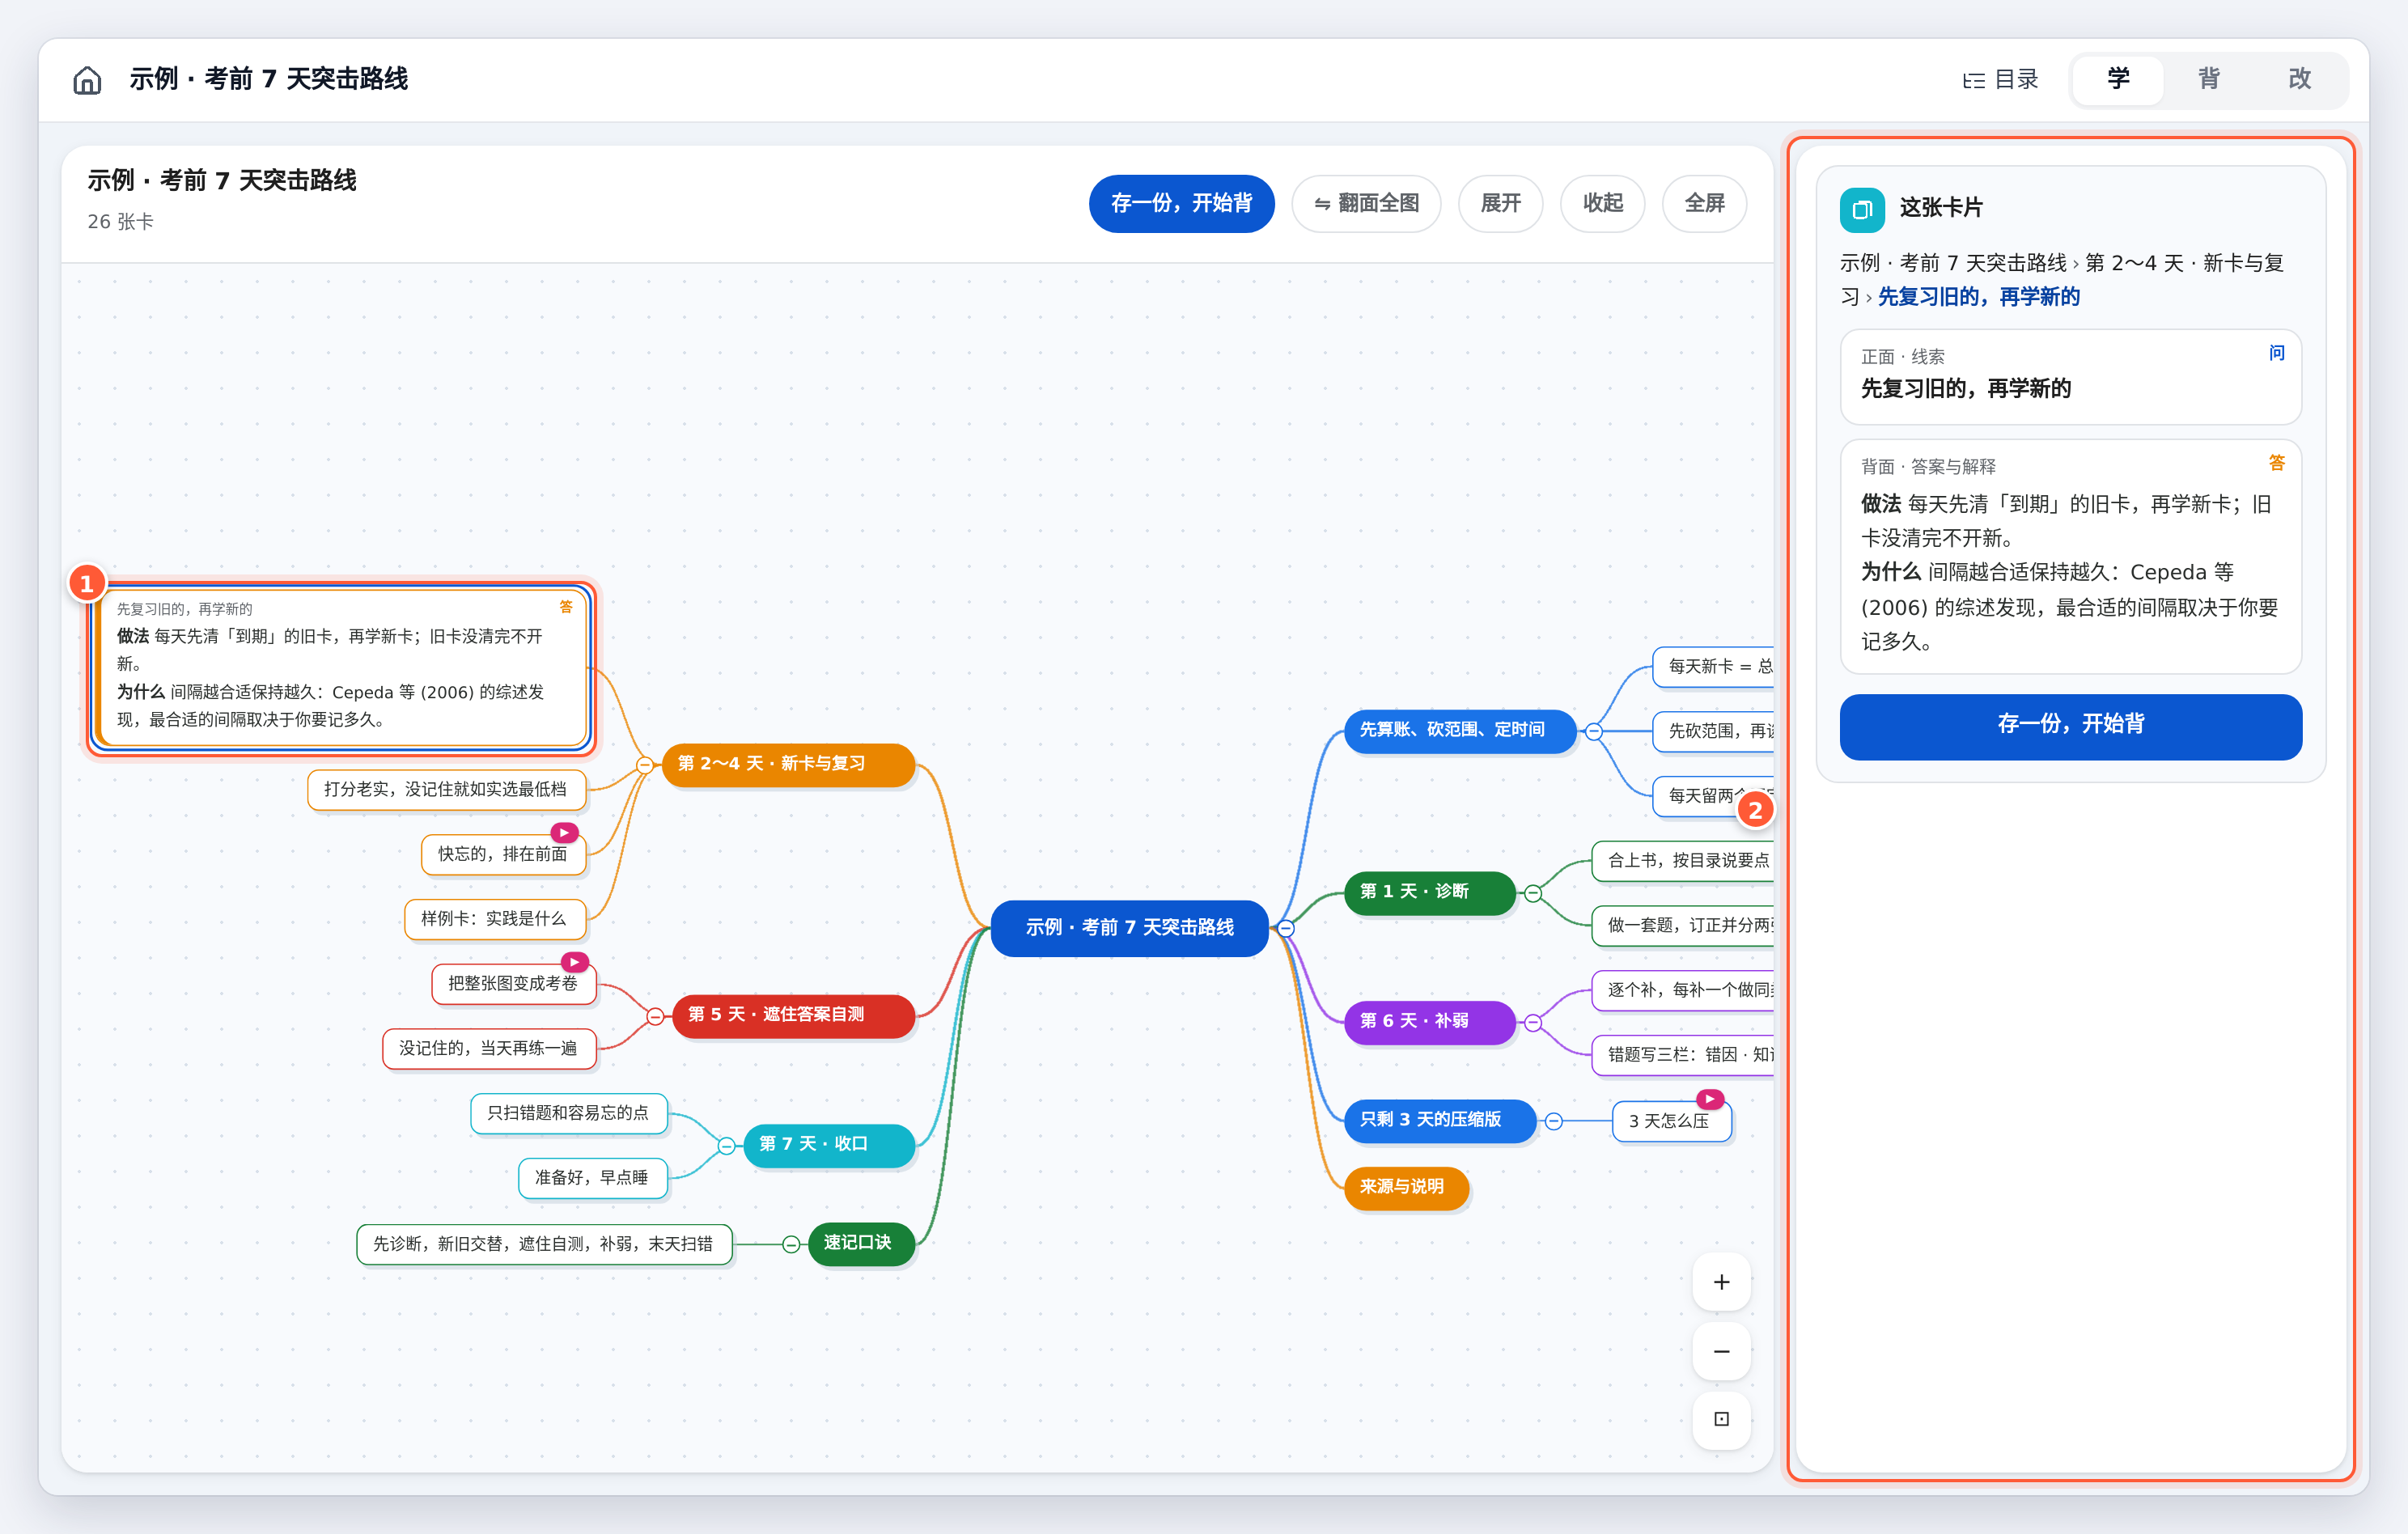Collapse the 速记口诀 branch
This screenshot has width=2408, height=1534.
[791, 1244]
